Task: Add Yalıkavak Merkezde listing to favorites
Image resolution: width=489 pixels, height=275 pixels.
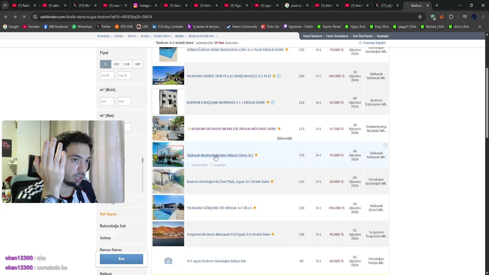Action: click(197, 165)
